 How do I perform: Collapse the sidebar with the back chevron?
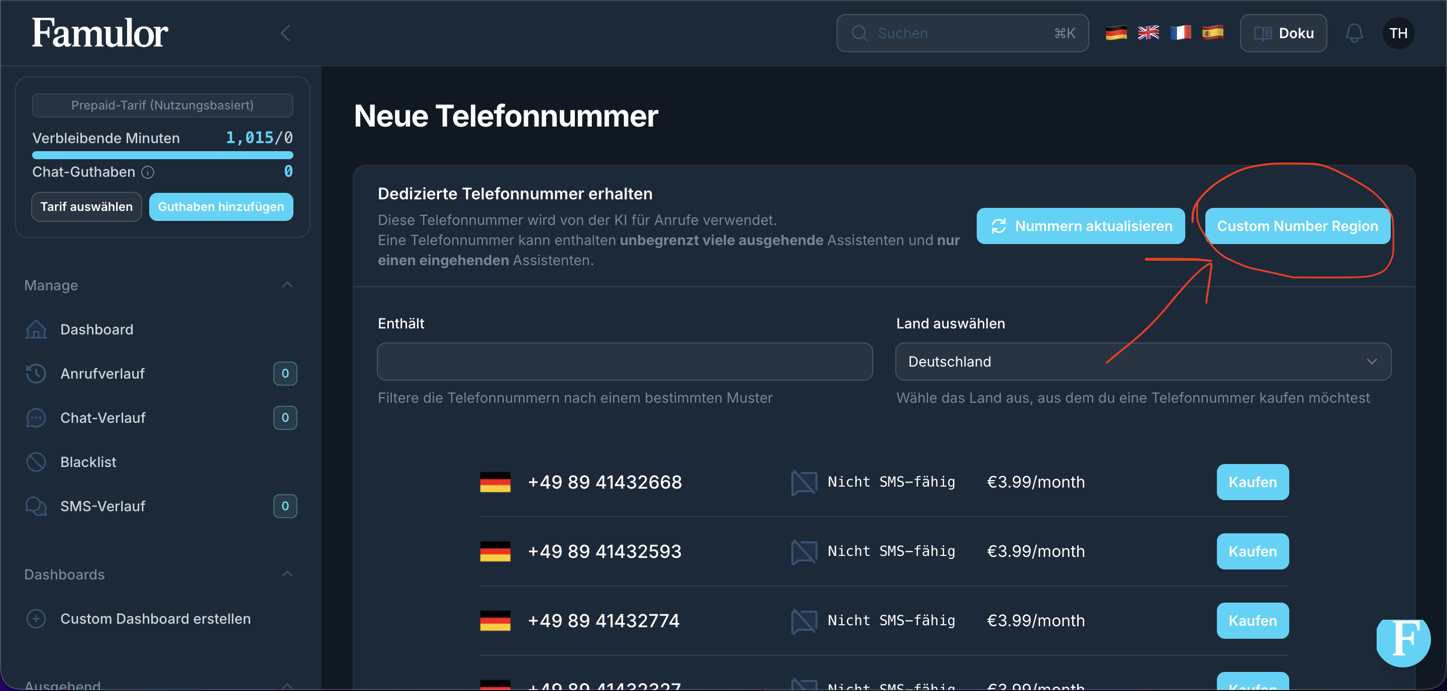[285, 33]
